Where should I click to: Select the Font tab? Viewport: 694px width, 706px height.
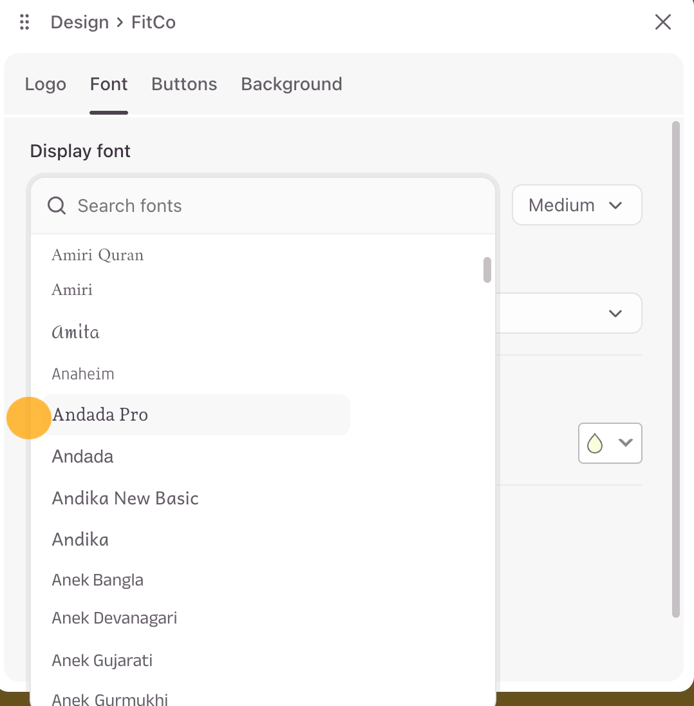click(109, 84)
